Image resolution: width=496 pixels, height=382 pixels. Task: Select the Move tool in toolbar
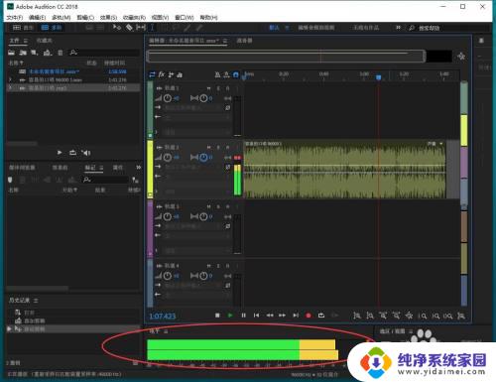(117, 28)
